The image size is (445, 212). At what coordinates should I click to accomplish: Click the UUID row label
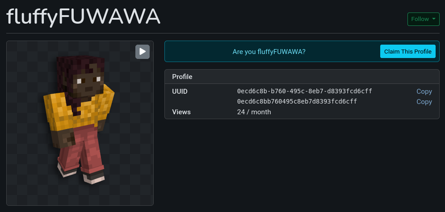click(180, 91)
